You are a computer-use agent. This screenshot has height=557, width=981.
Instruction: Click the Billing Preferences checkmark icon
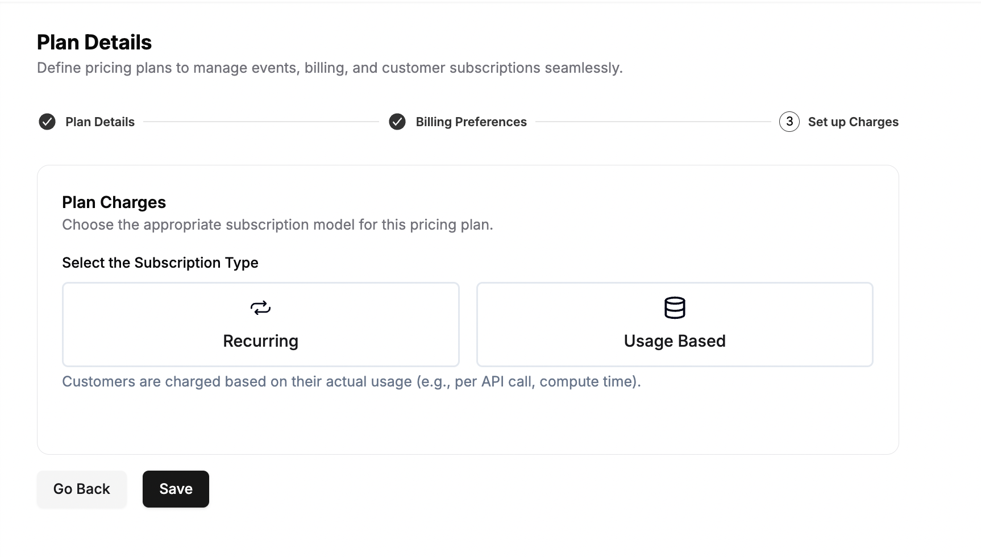[x=397, y=122]
